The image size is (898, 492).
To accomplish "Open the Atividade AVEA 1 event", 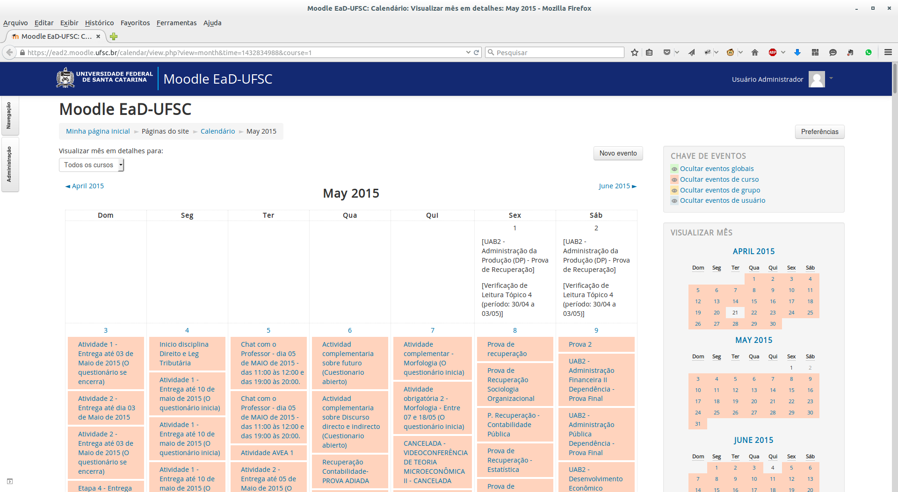I will point(267,453).
